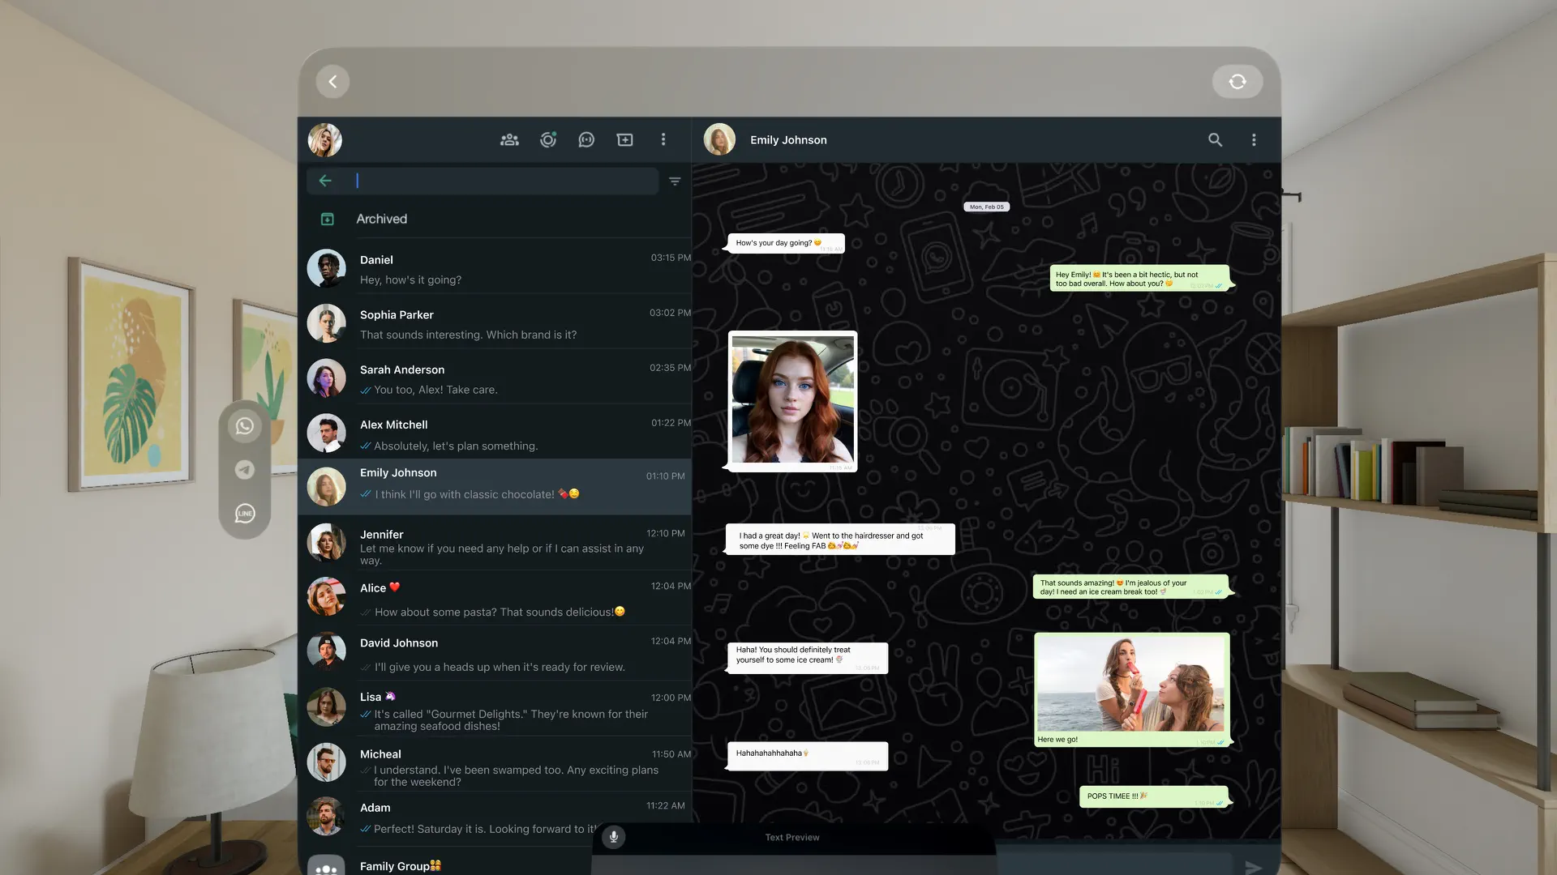
Task: Open the Archived chats section
Action: (x=381, y=219)
